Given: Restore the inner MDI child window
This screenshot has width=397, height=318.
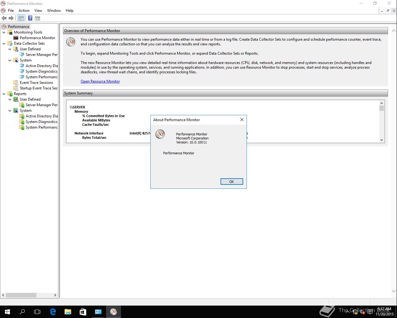Looking at the screenshot, I should 388,11.
